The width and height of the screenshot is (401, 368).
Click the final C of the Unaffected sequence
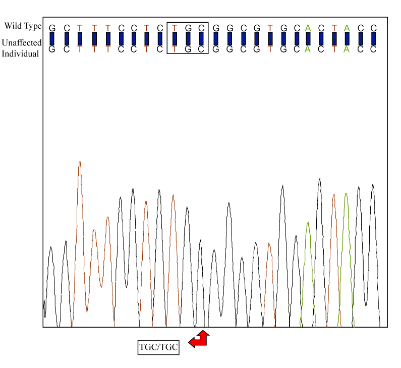[x=373, y=49]
